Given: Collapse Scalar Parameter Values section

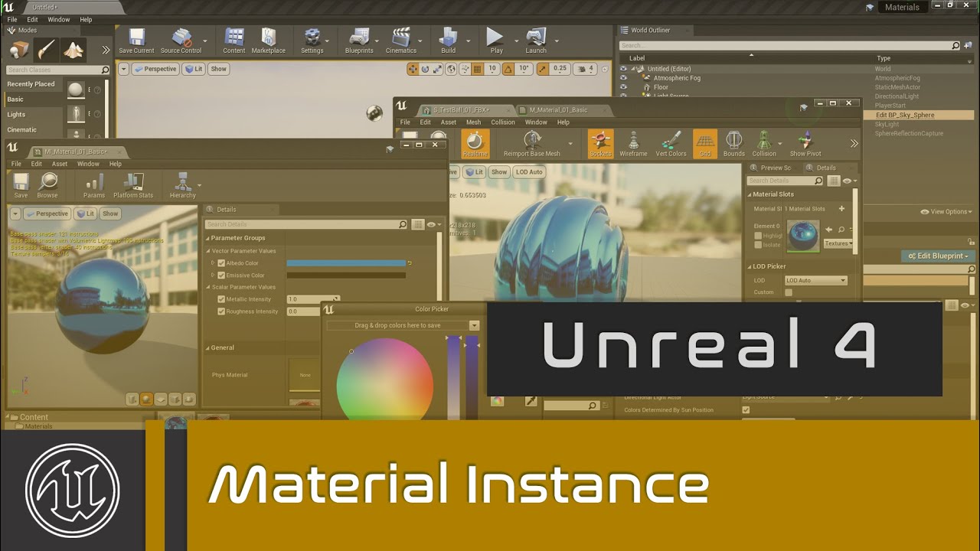Looking at the screenshot, I should 207,287.
